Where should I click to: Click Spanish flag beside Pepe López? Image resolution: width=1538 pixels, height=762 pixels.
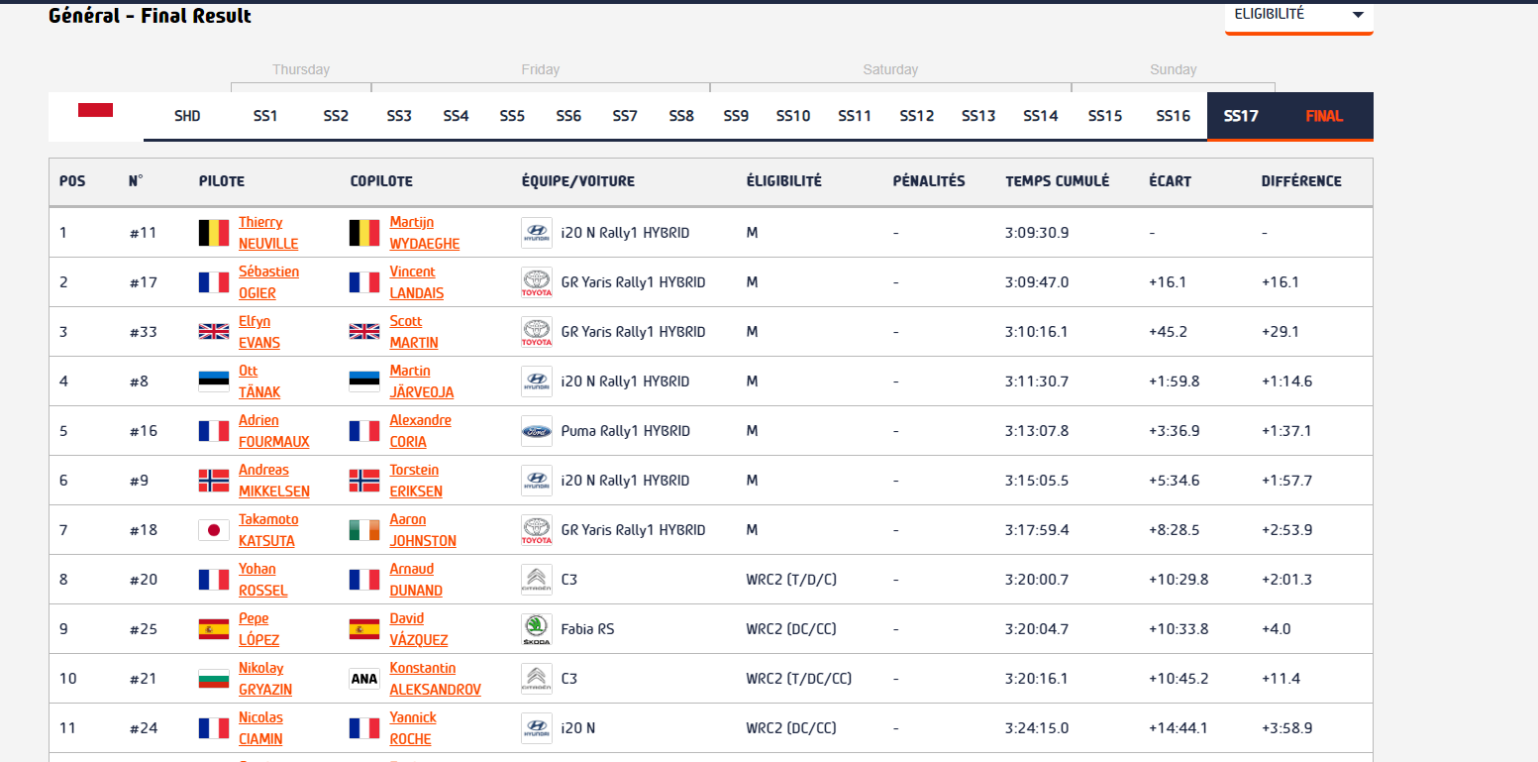(x=214, y=629)
